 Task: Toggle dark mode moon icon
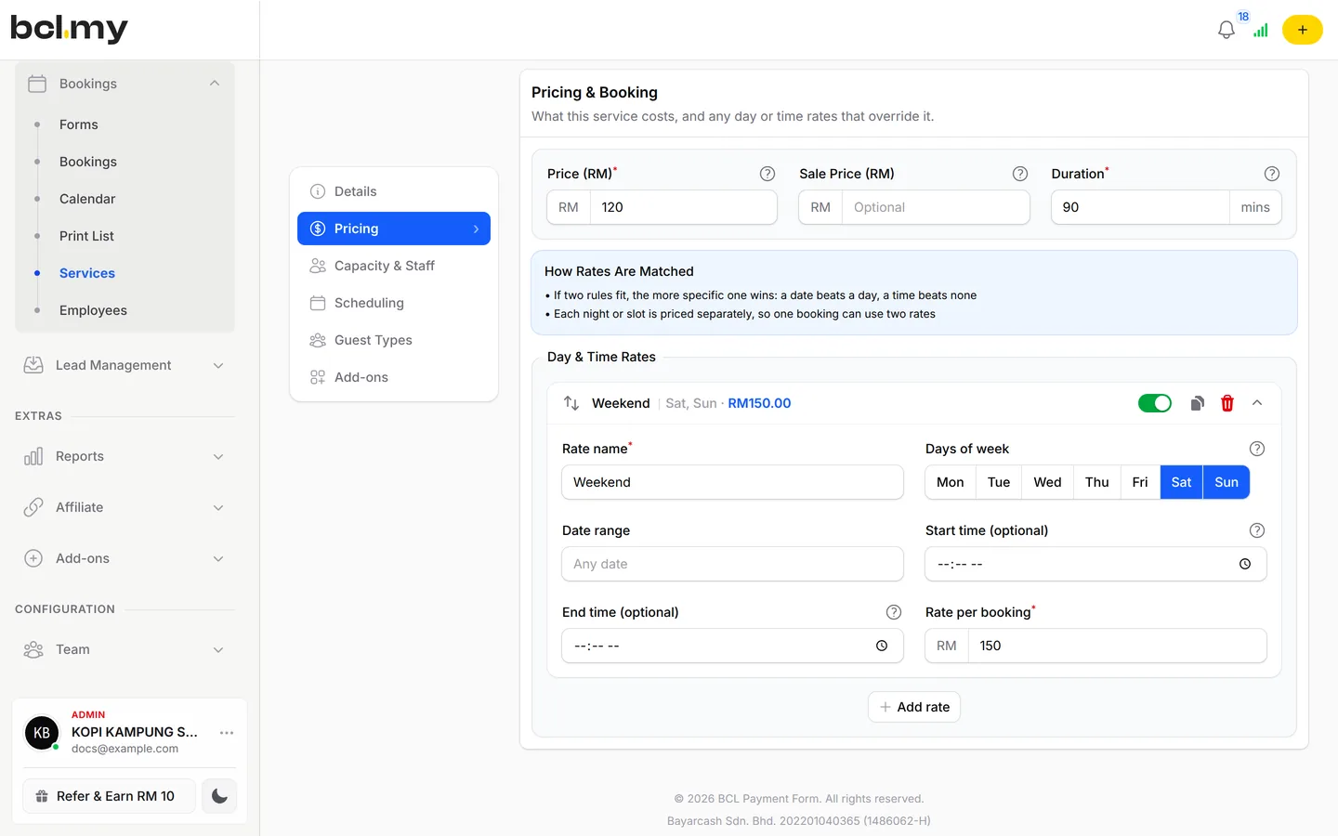tap(219, 796)
